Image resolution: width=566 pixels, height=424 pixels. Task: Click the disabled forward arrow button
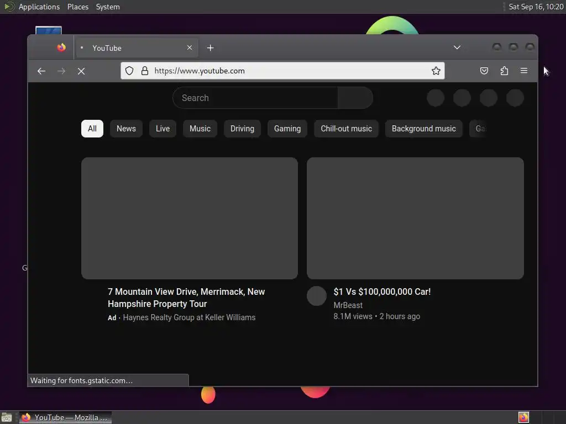[x=61, y=71]
